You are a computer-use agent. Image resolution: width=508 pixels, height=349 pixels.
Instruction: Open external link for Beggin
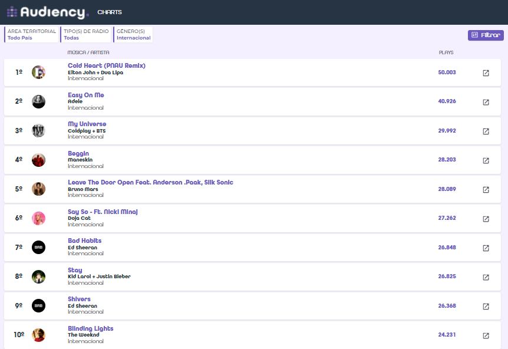click(486, 160)
